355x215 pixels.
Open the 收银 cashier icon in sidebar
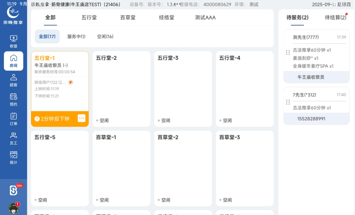pos(13,41)
